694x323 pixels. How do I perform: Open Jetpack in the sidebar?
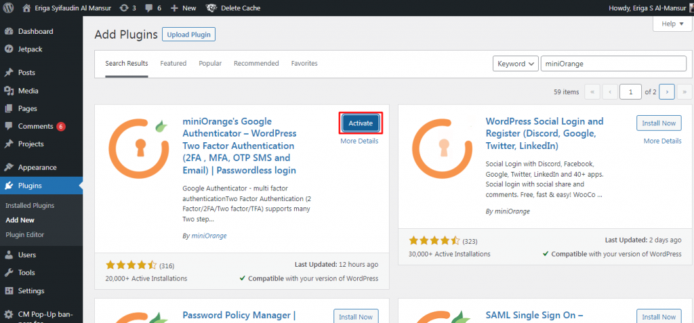pyautogui.click(x=30, y=49)
